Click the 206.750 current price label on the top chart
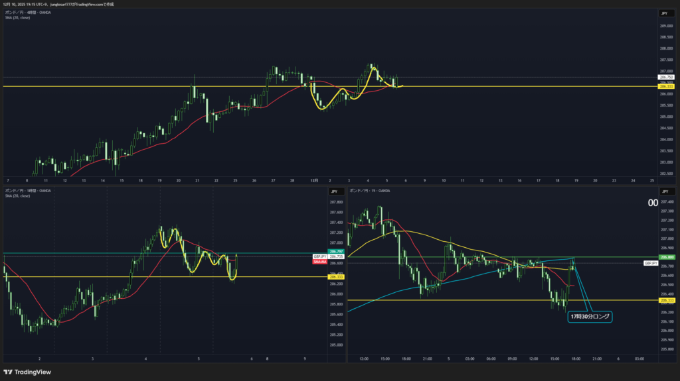The height and width of the screenshot is (381, 680). 665,77
